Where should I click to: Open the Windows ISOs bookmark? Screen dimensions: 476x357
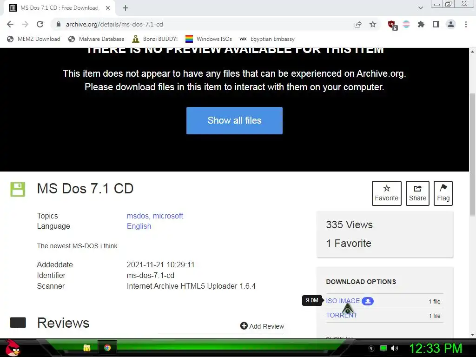209,39
